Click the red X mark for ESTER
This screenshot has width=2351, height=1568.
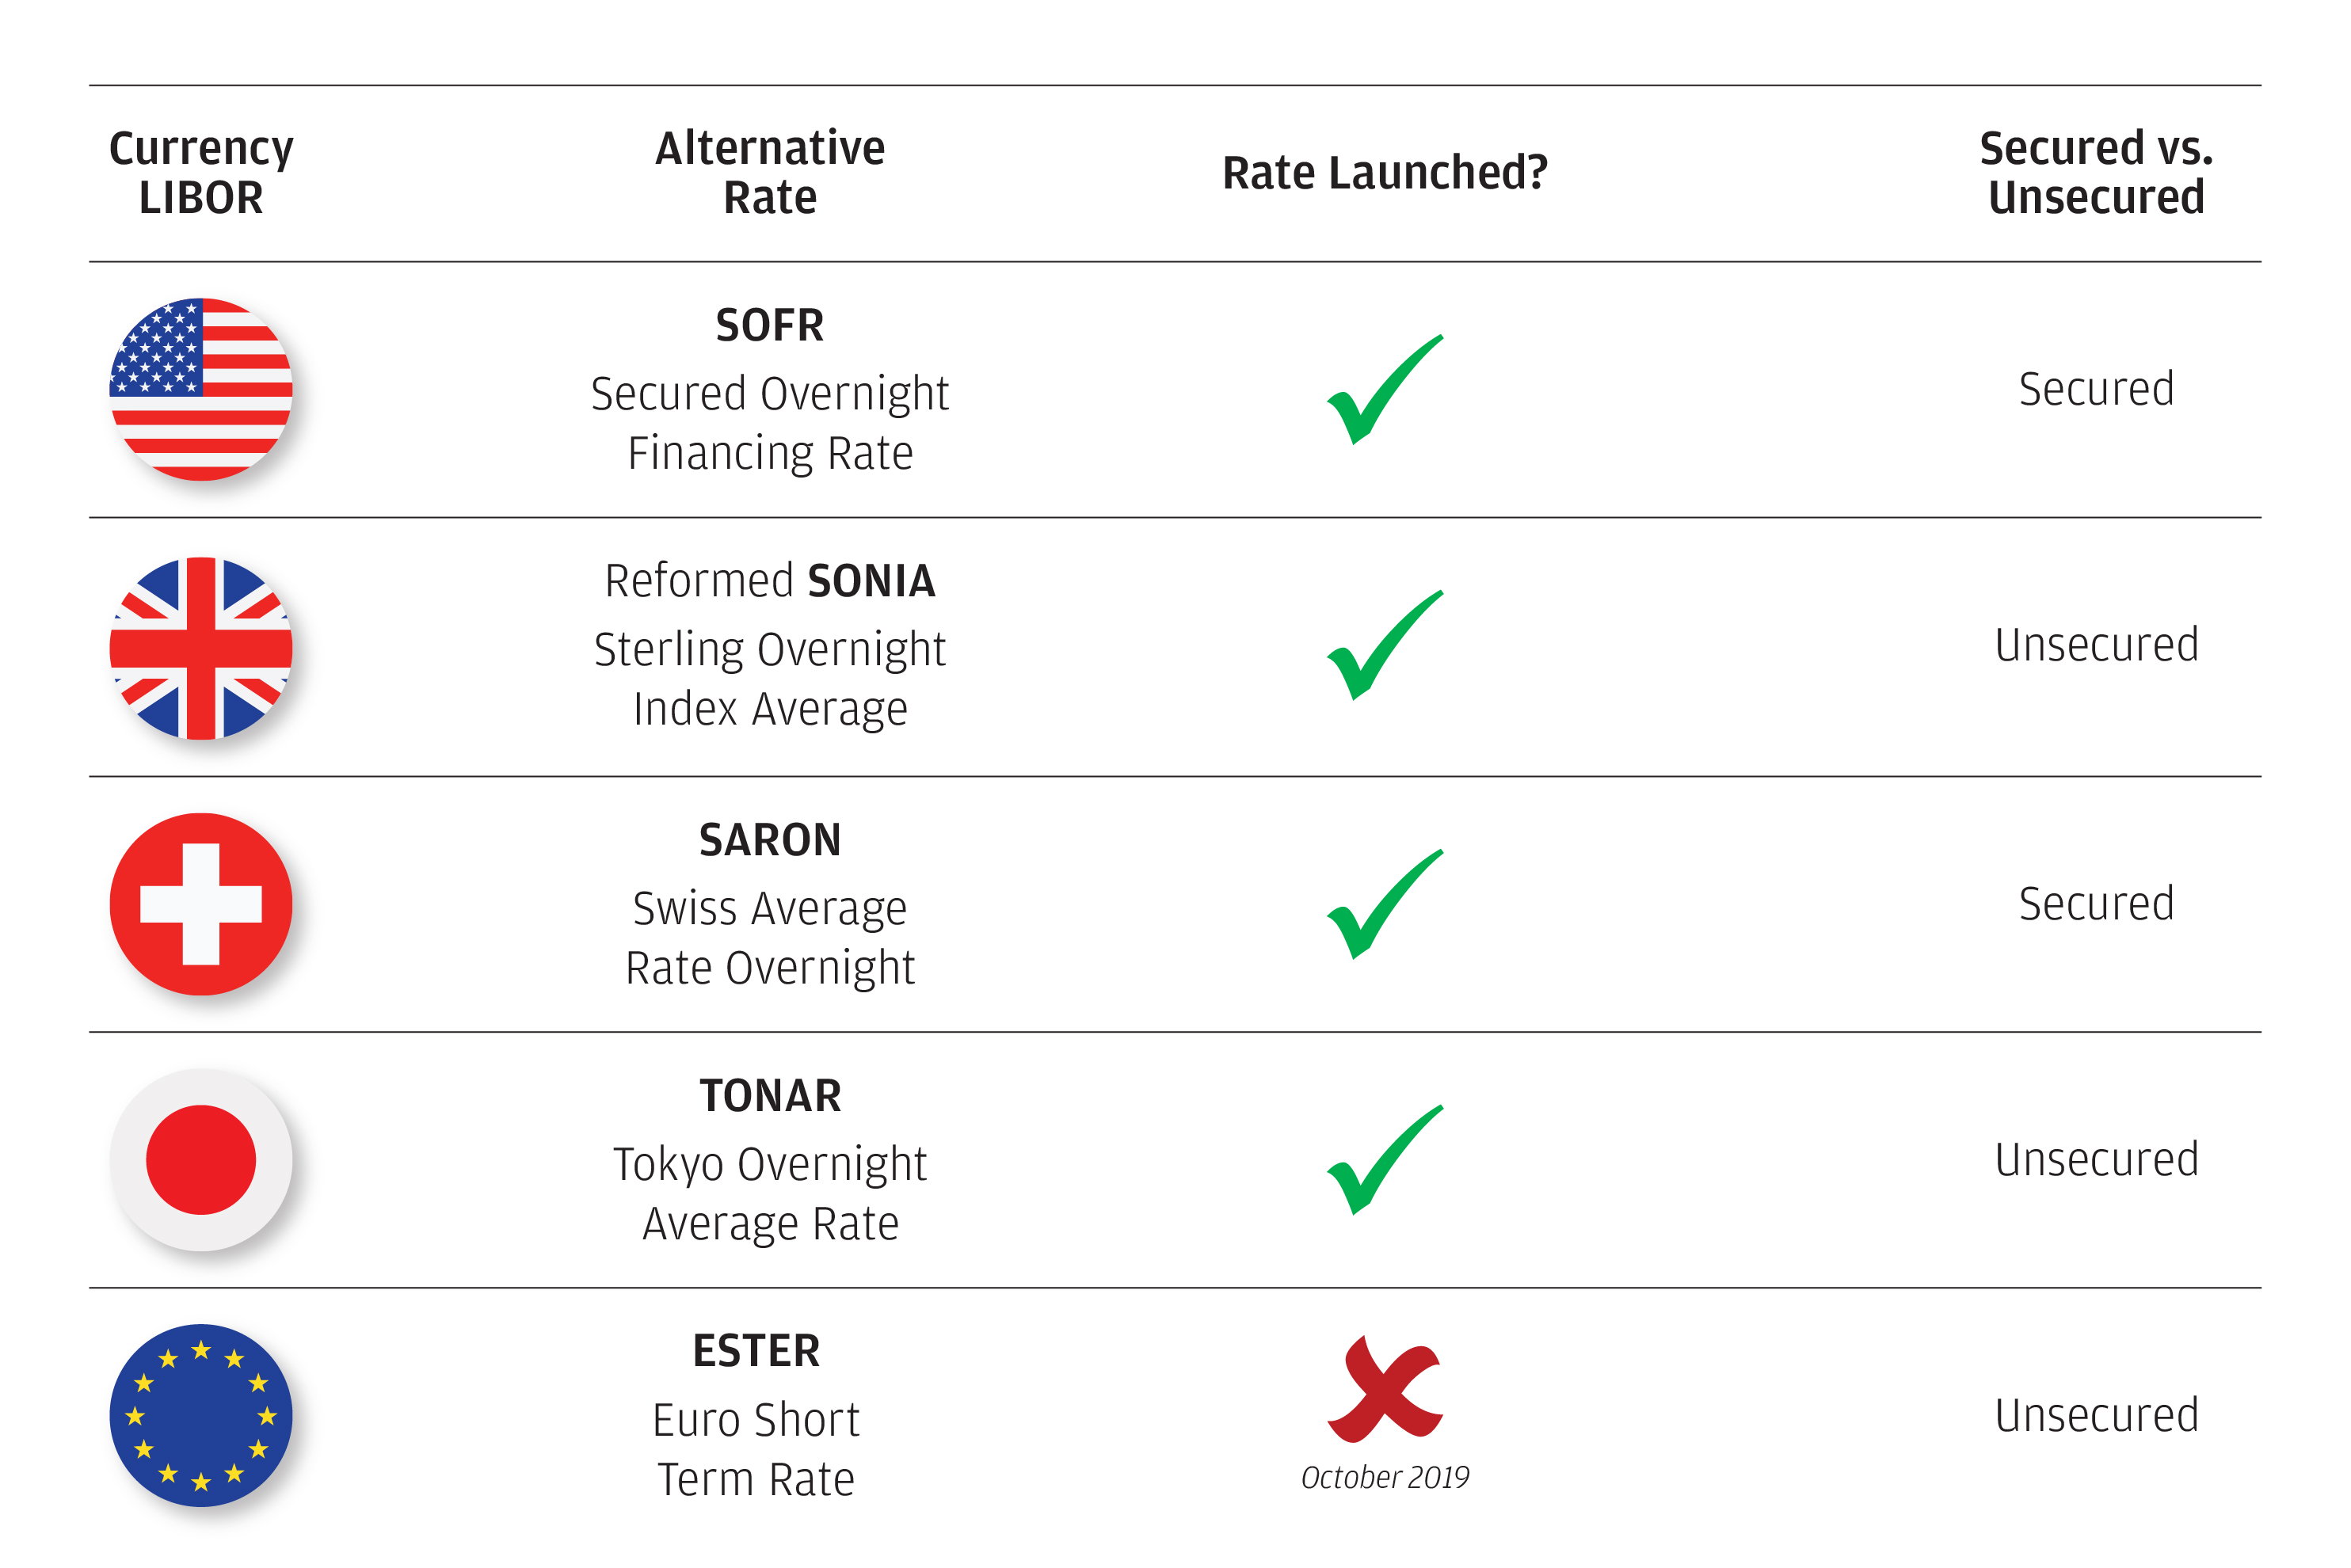[1385, 1389]
